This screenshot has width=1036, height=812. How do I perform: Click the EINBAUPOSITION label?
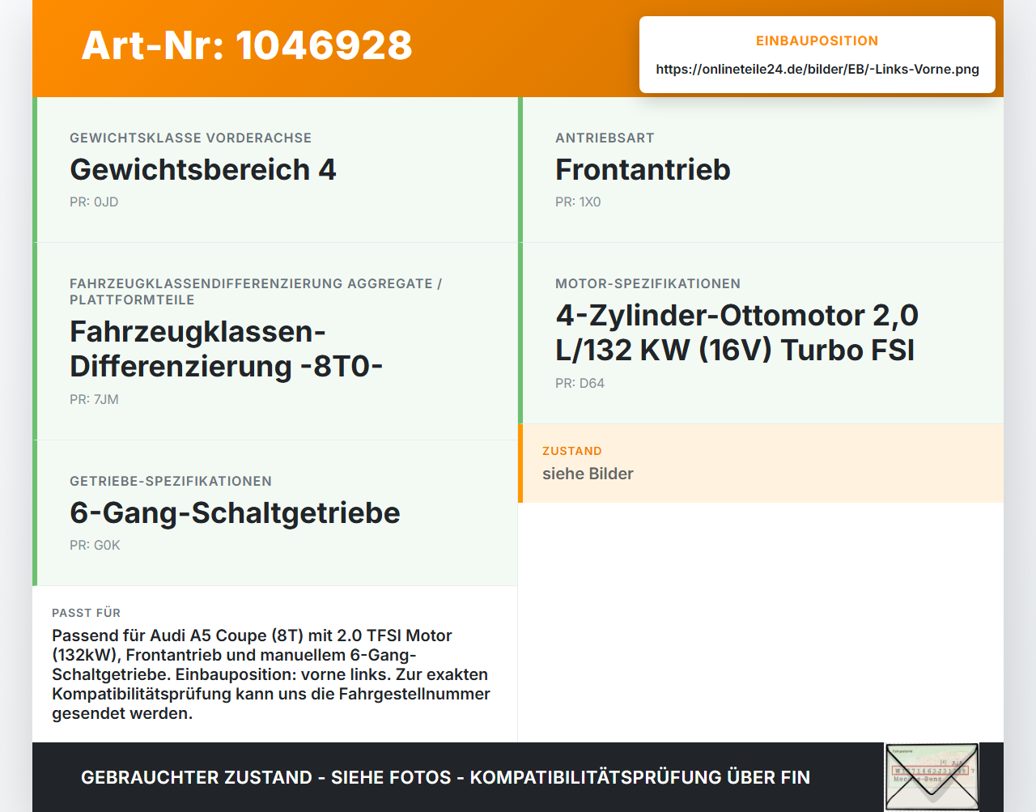[817, 40]
